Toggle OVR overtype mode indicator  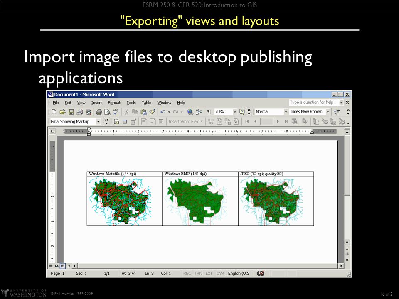[x=220, y=274]
